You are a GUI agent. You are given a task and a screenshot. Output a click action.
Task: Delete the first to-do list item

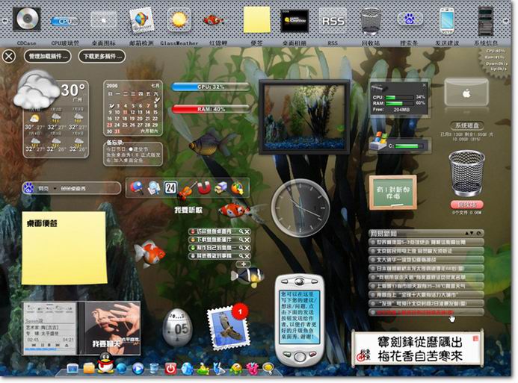pyautogui.click(x=247, y=231)
